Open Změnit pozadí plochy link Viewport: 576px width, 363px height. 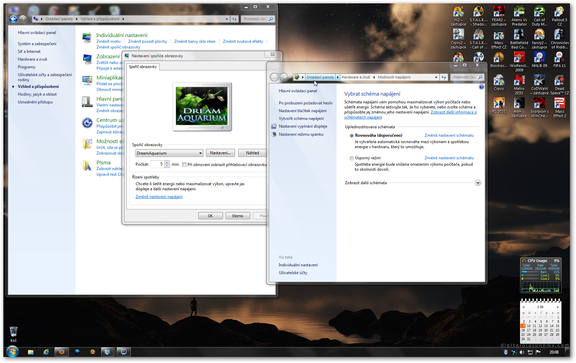(147, 41)
